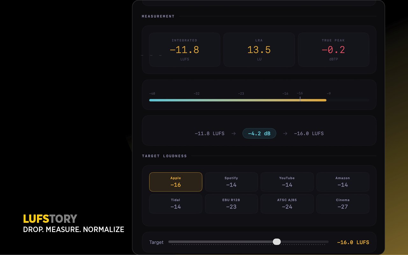Select the Apple -16 loudness preset
This screenshot has width=408, height=255.
pyautogui.click(x=175, y=182)
